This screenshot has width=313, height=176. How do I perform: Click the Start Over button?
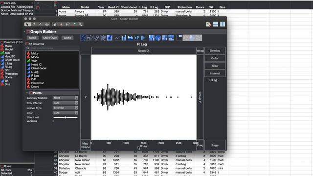click(50, 38)
